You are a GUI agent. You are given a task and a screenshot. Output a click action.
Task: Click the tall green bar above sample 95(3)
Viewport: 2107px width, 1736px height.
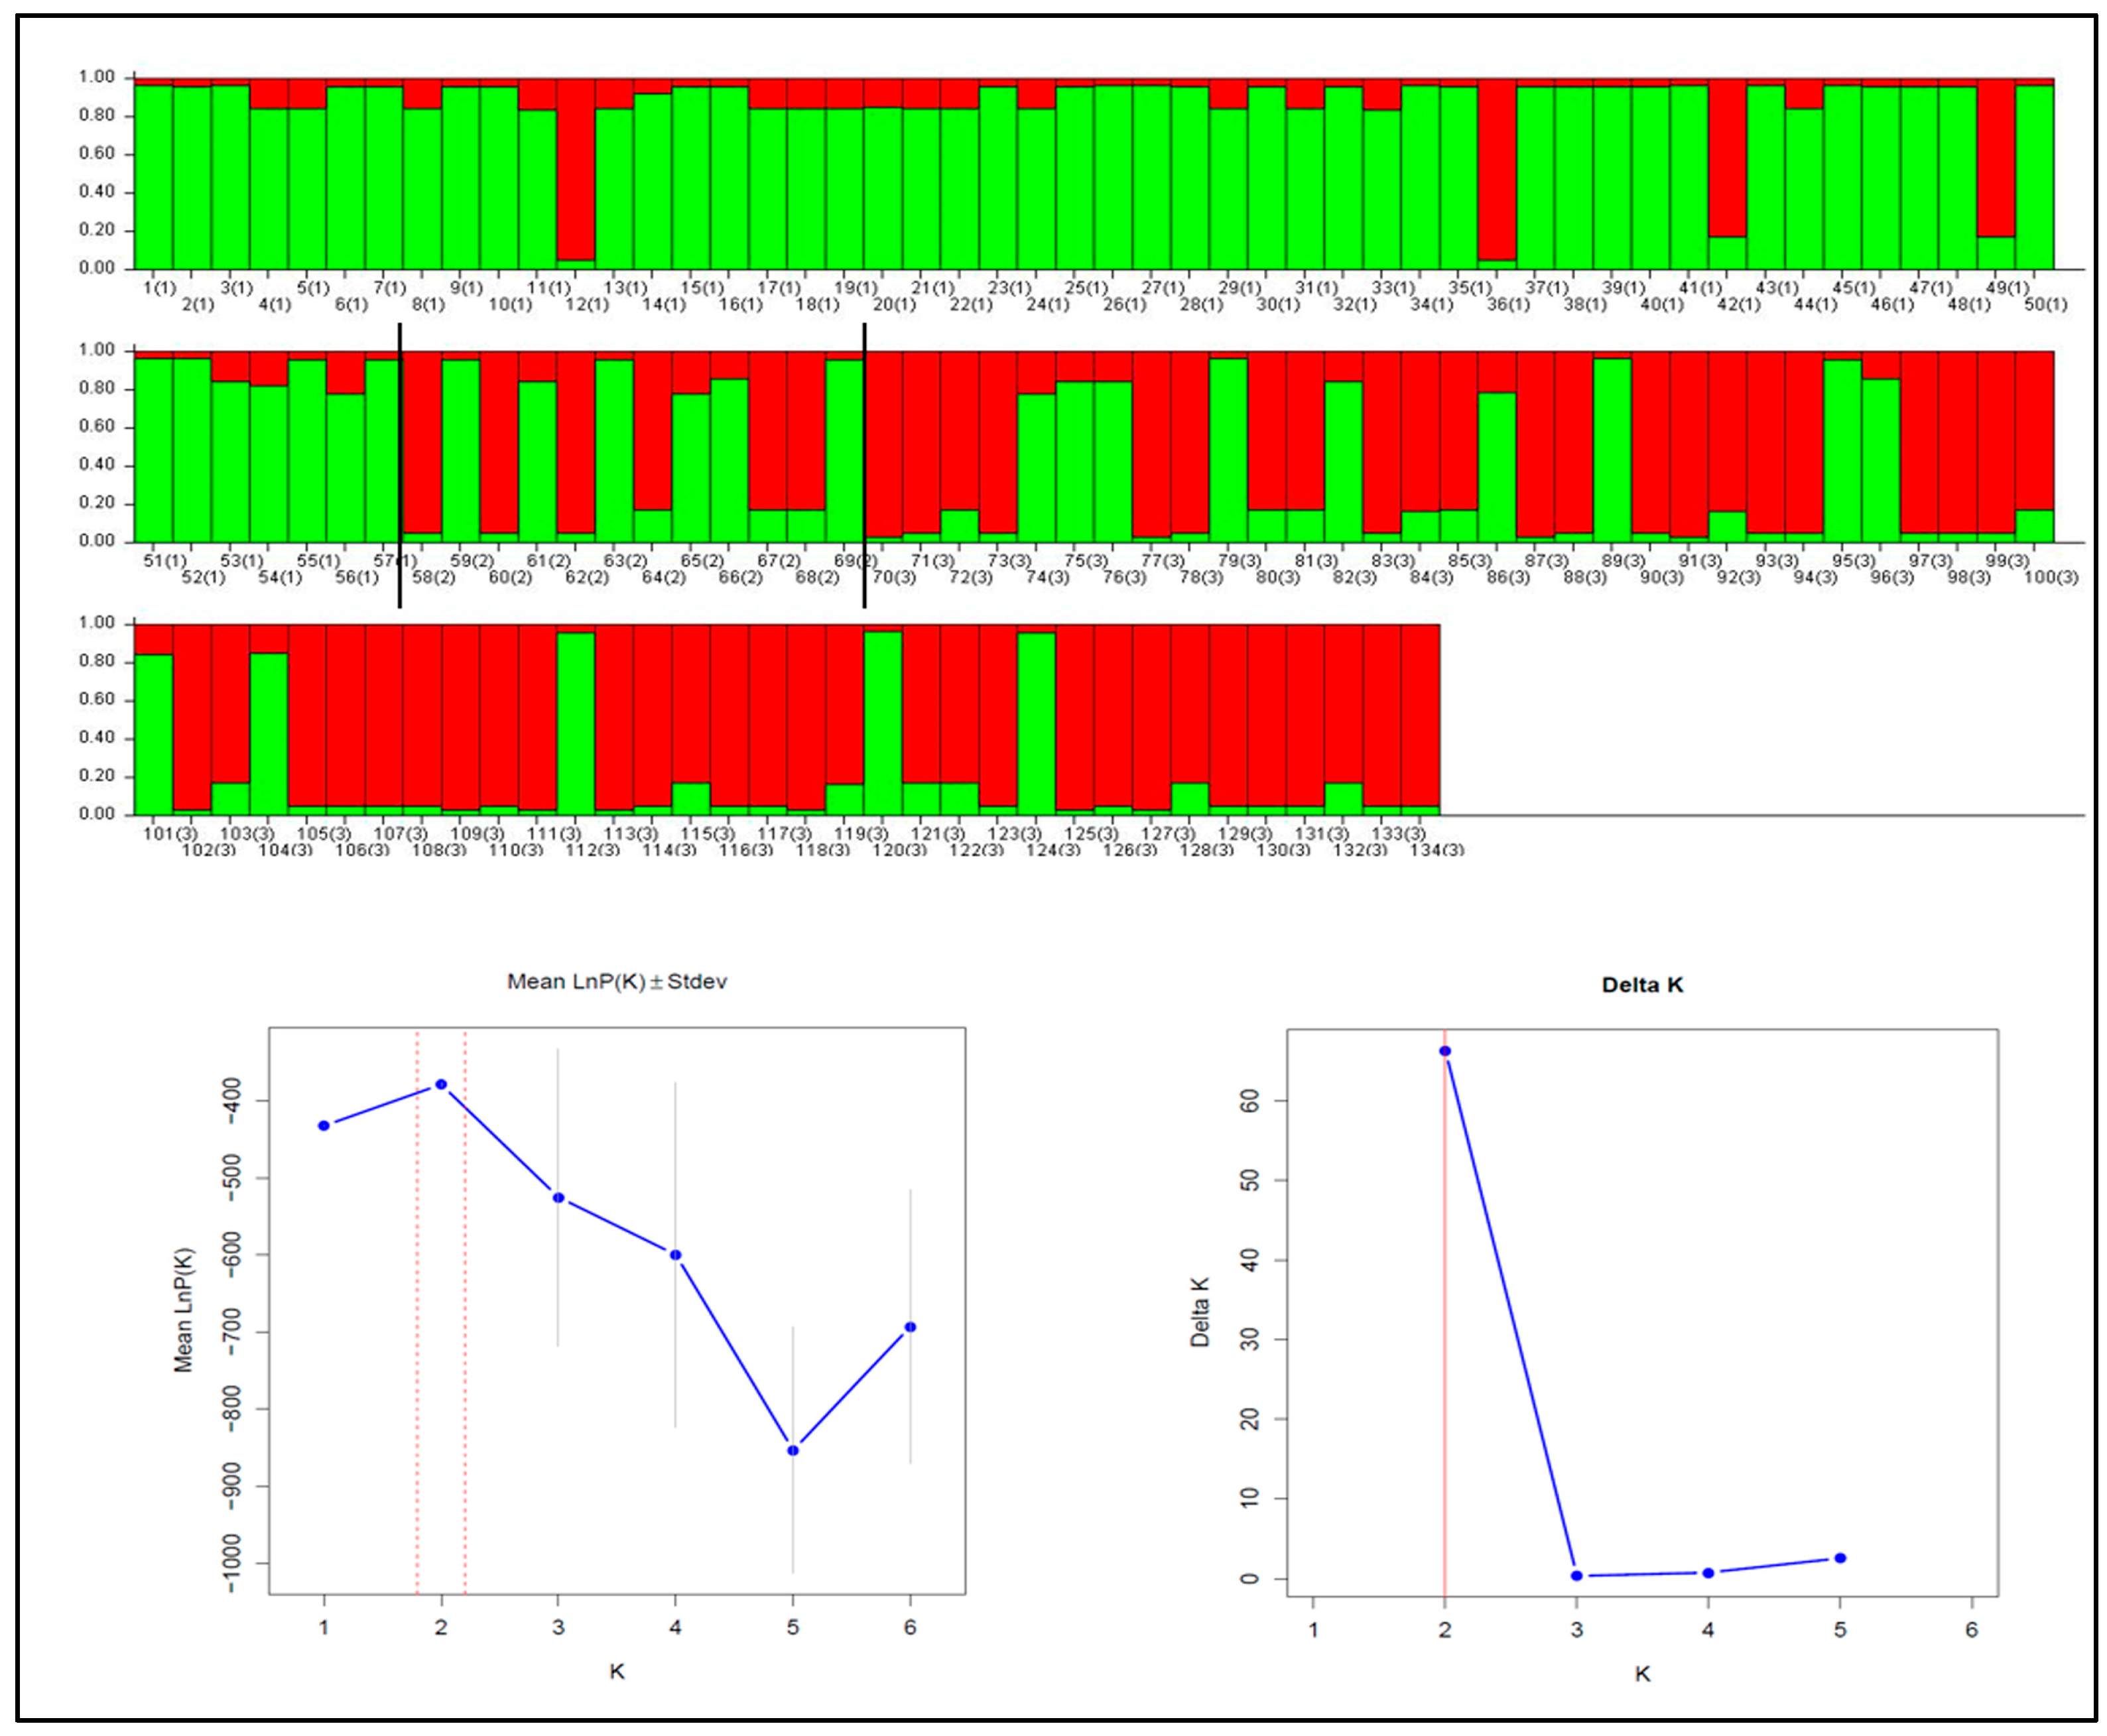(x=1842, y=451)
